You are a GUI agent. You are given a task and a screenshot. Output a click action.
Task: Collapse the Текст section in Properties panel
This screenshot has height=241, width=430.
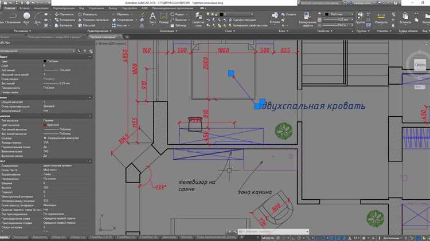pos(90,161)
